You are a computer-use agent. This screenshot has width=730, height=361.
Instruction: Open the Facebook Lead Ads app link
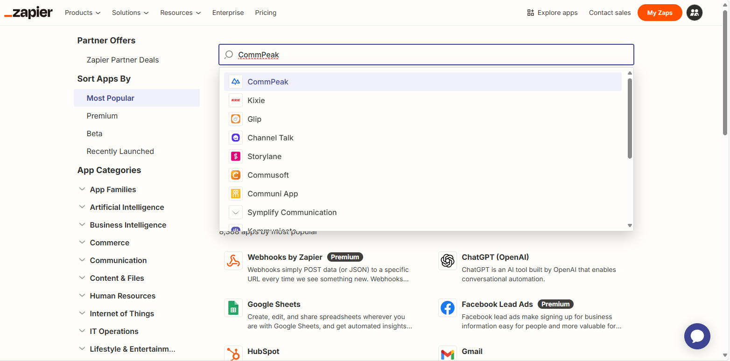(497, 304)
